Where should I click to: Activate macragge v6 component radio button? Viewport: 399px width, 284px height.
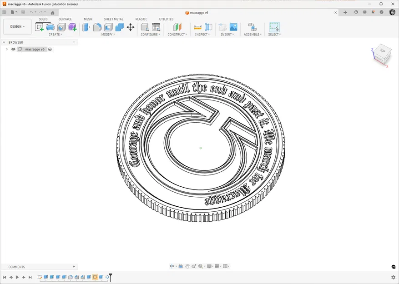click(50, 50)
